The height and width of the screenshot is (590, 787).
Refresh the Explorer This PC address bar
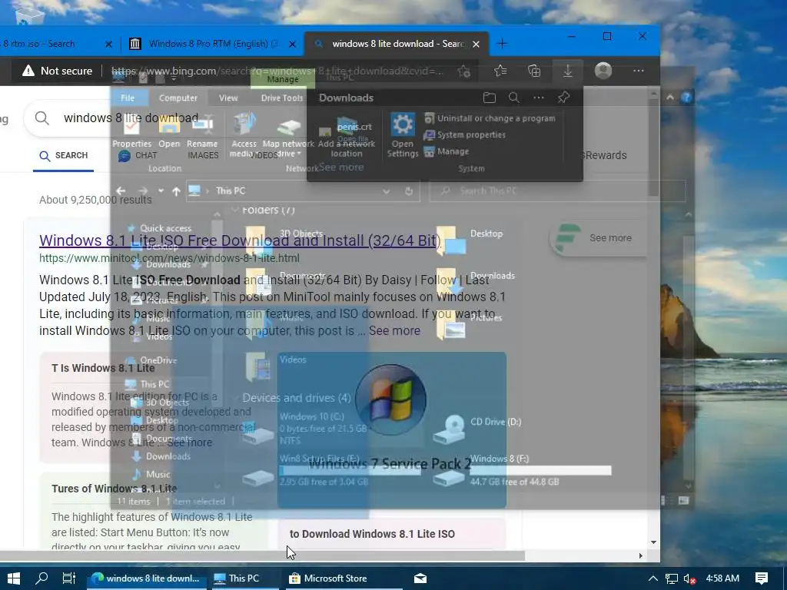click(x=409, y=191)
